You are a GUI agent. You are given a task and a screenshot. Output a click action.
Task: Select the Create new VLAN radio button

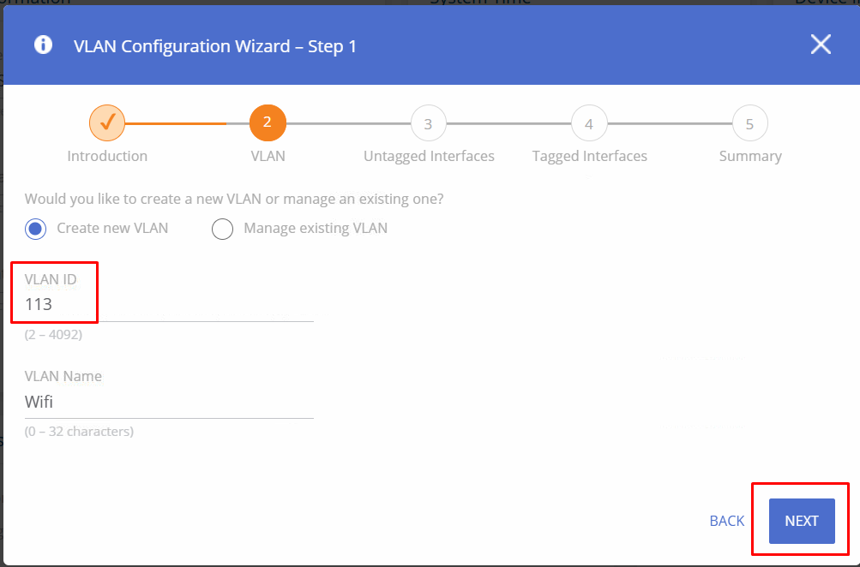[x=36, y=229]
